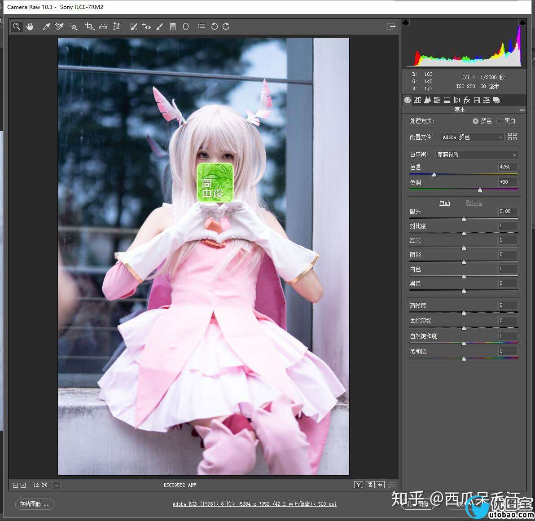Toggle highlight clipping warning in histogram

[x=522, y=22]
